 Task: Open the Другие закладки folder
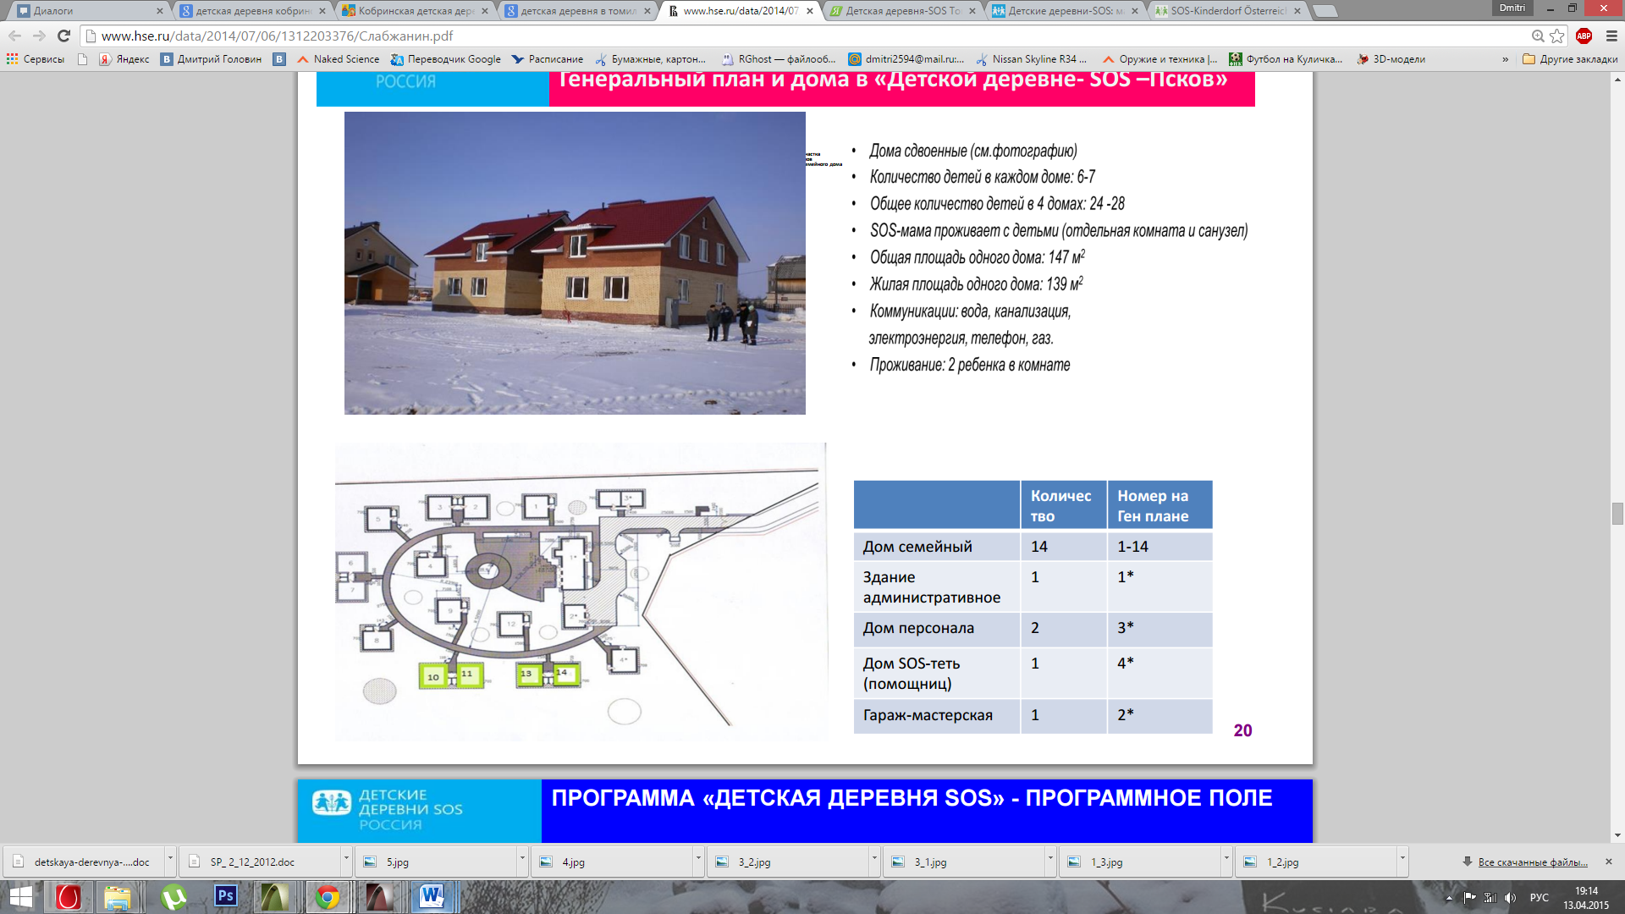tap(1570, 59)
